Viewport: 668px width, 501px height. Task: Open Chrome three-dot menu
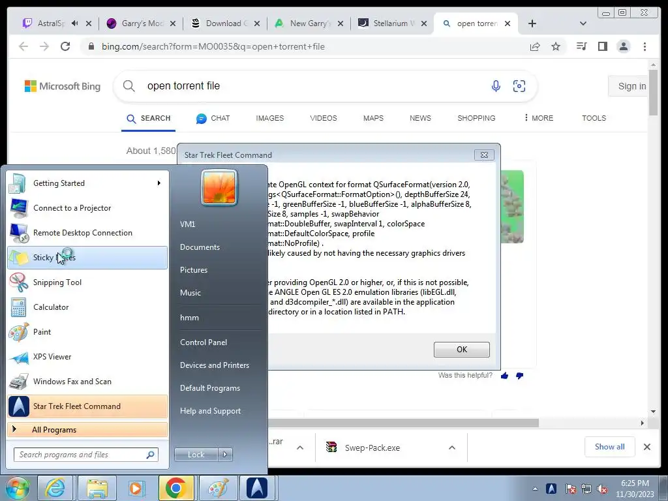point(645,46)
